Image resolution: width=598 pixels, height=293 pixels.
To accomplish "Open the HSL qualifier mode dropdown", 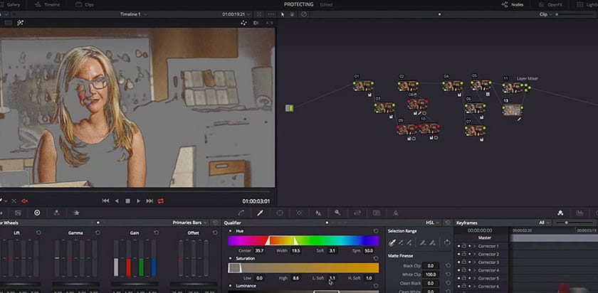I will (433, 223).
